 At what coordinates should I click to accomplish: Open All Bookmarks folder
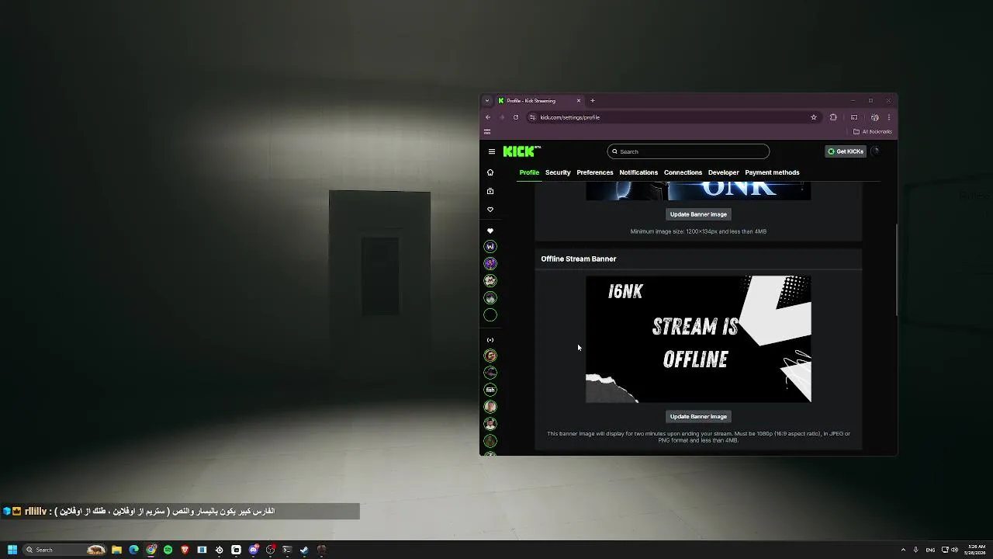point(873,131)
